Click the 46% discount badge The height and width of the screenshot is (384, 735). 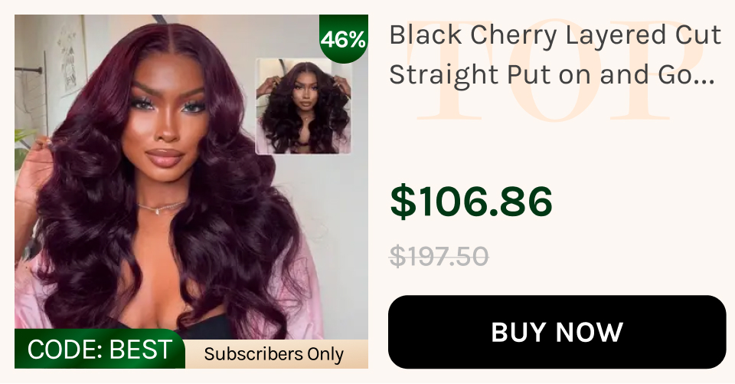343,39
